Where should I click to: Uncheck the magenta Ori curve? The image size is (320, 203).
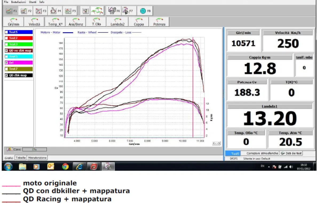(x=6, y=63)
